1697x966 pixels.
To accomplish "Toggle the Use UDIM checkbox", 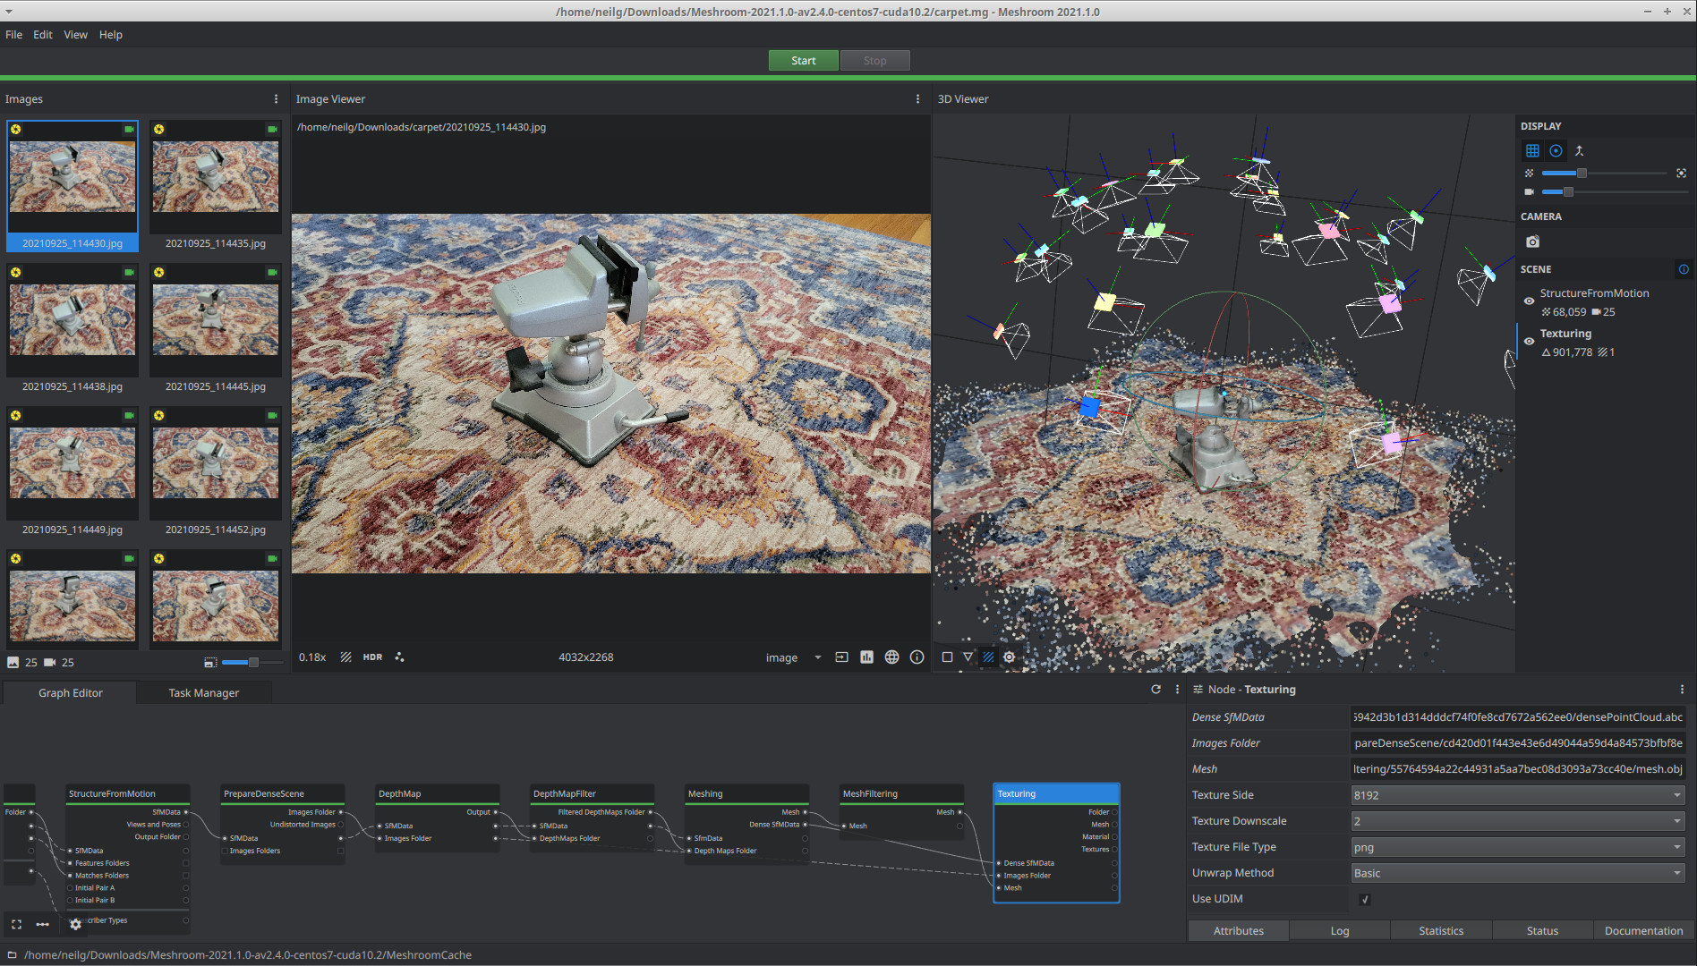I will click(1364, 900).
